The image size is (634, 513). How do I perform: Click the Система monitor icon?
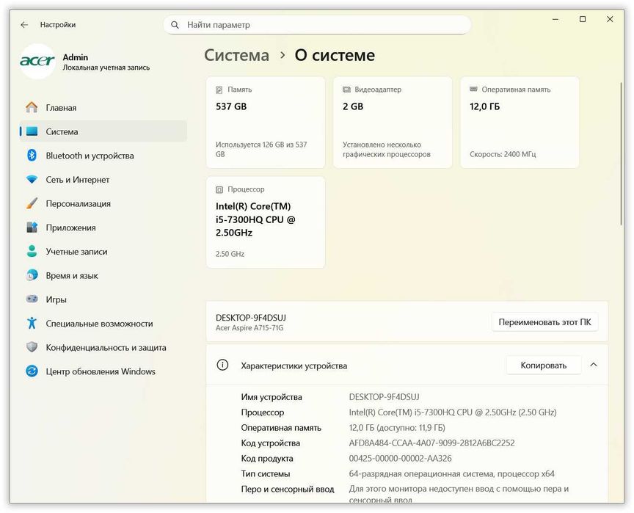click(x=32, y=131)
